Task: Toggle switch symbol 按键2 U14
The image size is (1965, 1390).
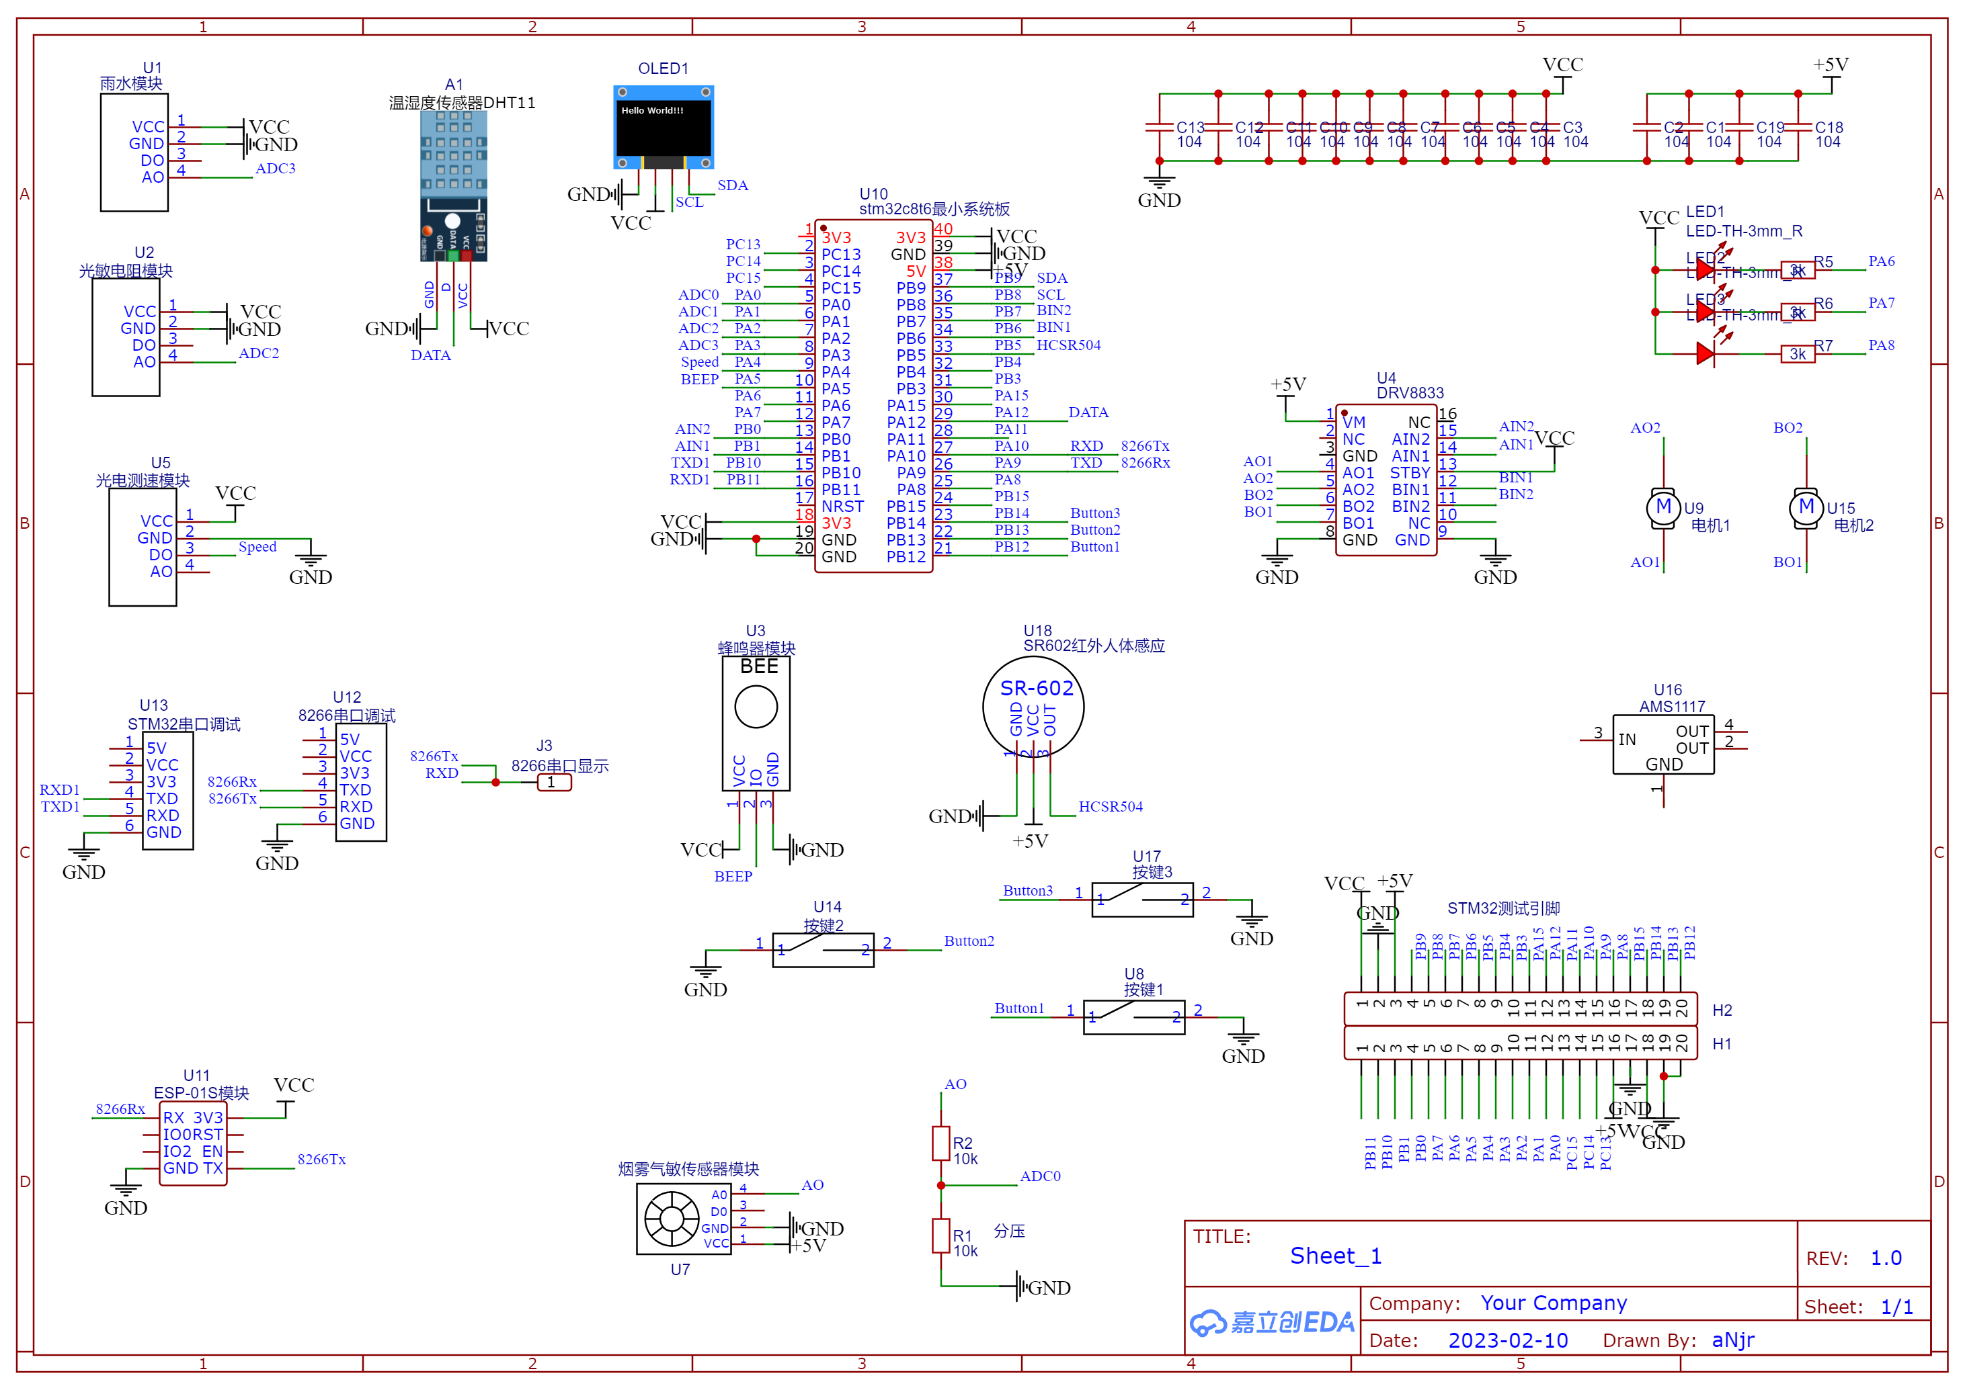Action: (822, 949)
